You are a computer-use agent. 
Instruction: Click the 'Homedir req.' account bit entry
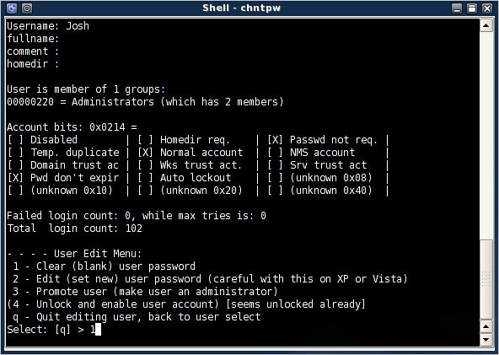coord(184,140)
